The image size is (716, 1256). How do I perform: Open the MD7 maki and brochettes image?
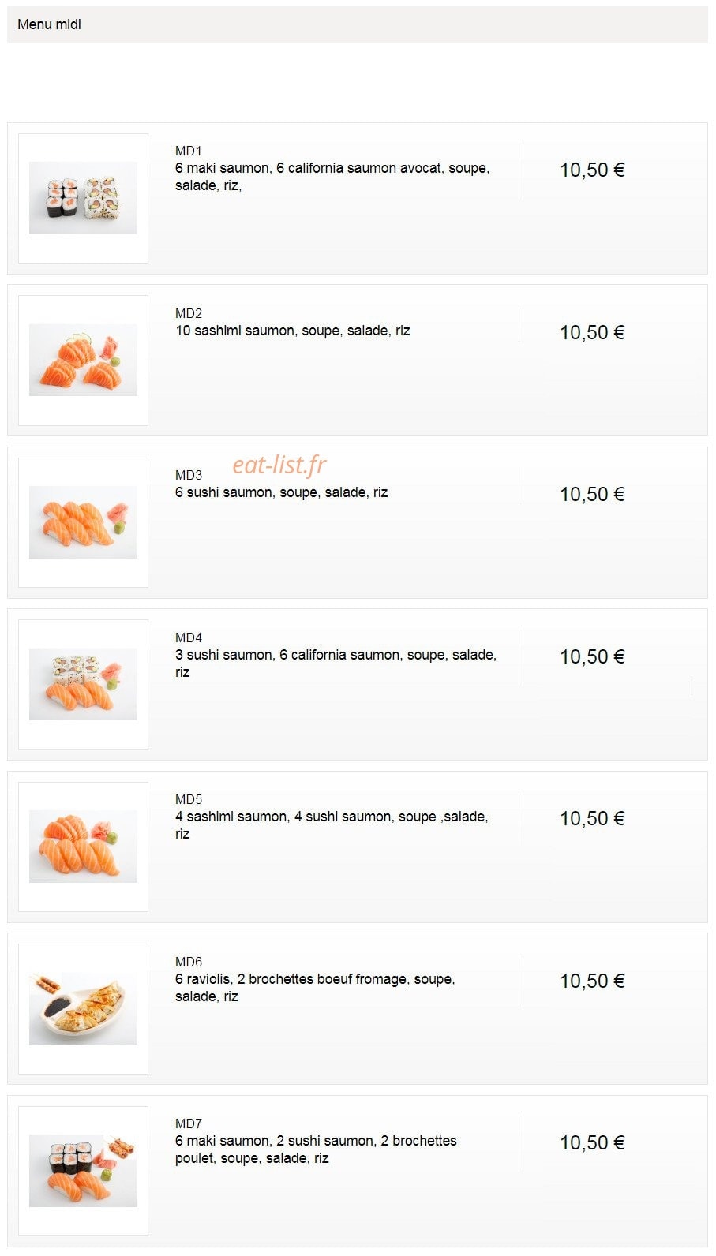(x=83, y=1171)
